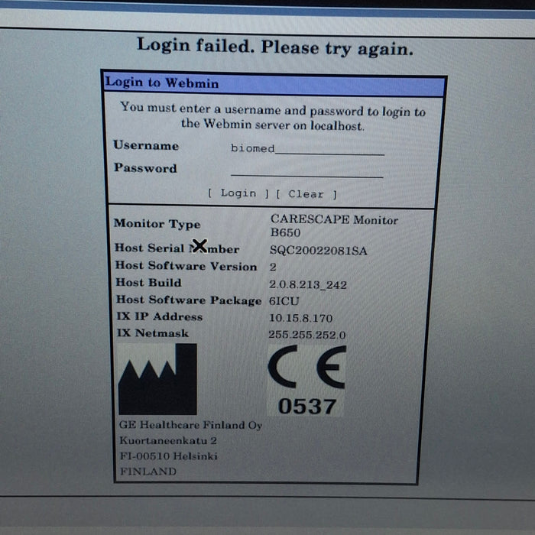Click the netmask value 255.255.252.0
This screenshot has width=535, height=535.
coord(306,335)
